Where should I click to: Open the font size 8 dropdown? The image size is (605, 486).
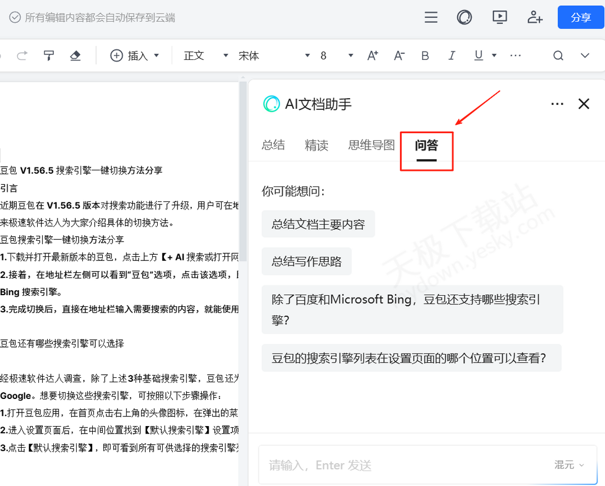tap(337, 55)
